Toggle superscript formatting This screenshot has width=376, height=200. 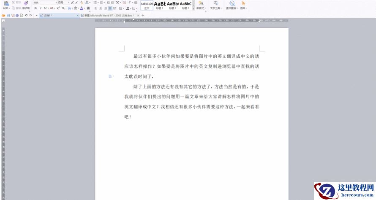click(x=58, y=8)
